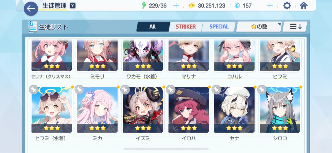Screen dimensions: 332x153
Task: Go back with the arrow button
Action: (x=31, y=9)
